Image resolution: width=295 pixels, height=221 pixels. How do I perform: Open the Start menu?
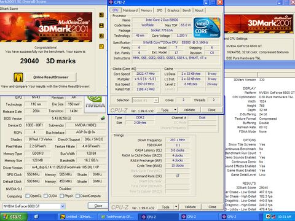[x=14, y=217]
